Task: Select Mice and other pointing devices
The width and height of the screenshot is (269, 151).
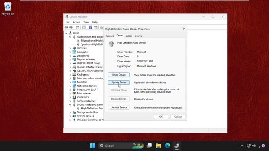Action: tap(90, 78)
